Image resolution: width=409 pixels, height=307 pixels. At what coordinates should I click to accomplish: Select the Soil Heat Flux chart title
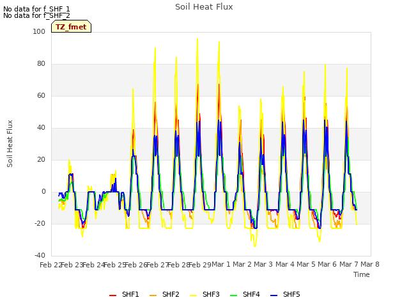click(204, 7)
